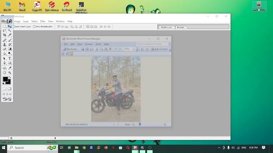Viewport: 273px width, 153px height.
Task: Select the History Brush tool
Action: 10,45
